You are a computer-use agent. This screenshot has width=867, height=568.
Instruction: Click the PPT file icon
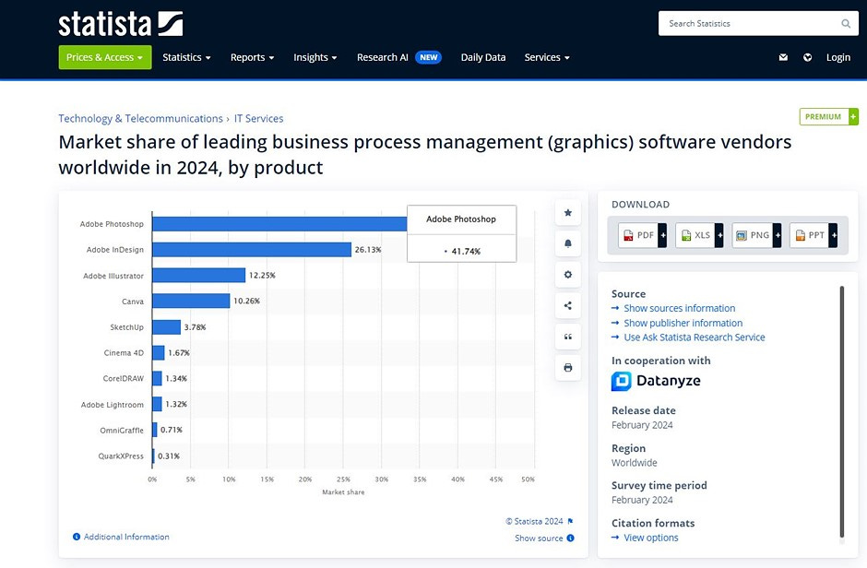pyautogui.click(x=800, y=235)
